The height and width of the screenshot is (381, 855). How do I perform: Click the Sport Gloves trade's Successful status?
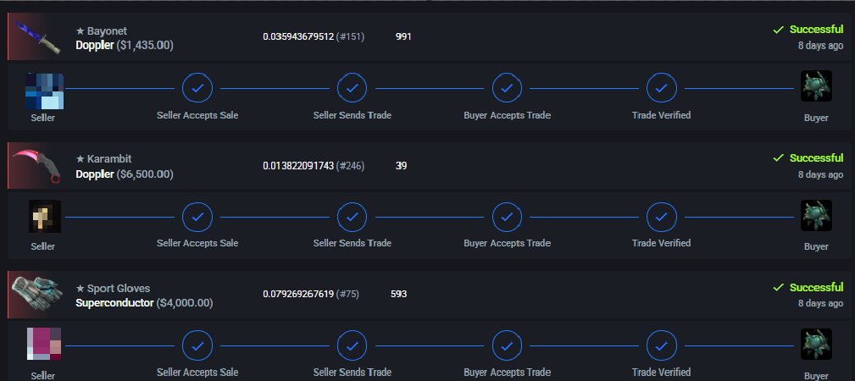(808, 287)
